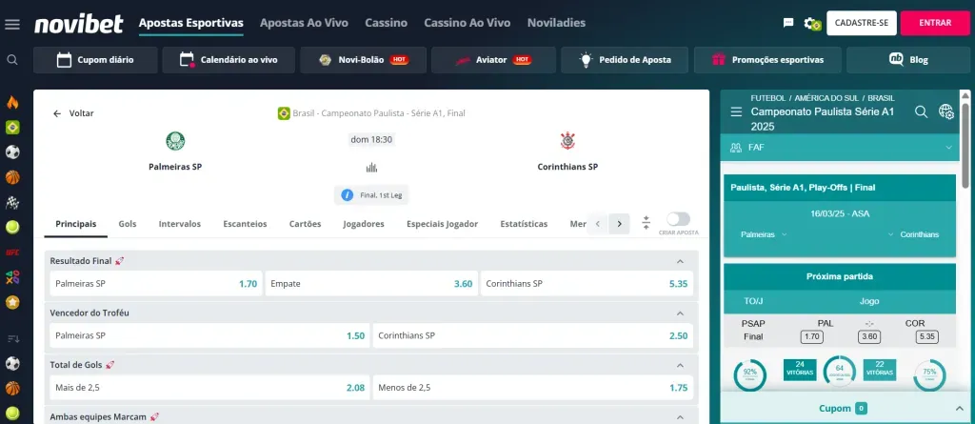
Task: Collapse the Resultado Final market
Action: tap(680, 261)
